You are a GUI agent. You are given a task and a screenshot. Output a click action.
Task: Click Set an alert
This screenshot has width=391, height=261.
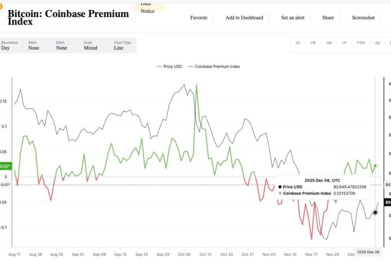point(293,18)
